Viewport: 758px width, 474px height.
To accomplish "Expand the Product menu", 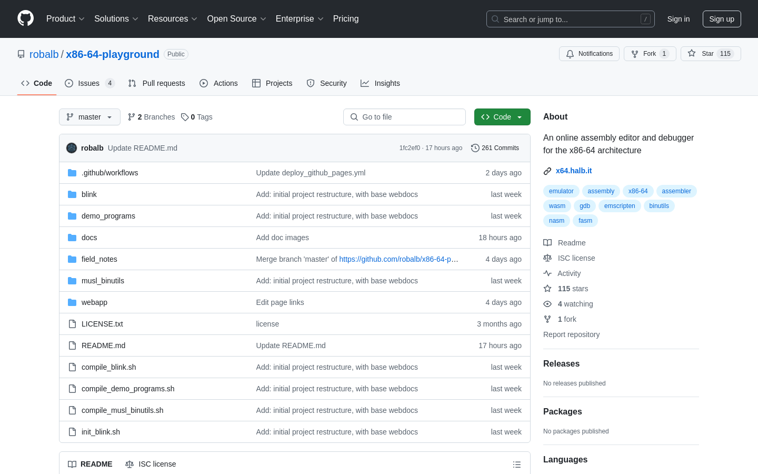I will pos(65,19).
